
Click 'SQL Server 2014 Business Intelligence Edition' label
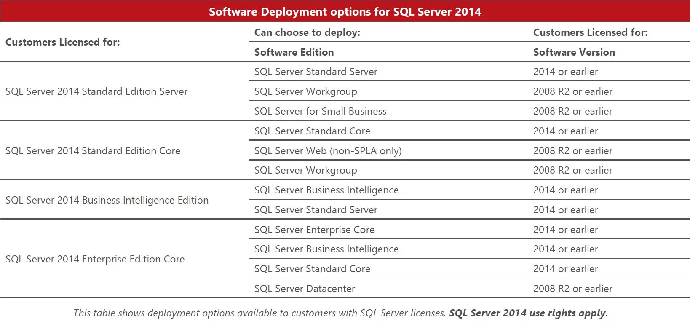tap(107, 200)
